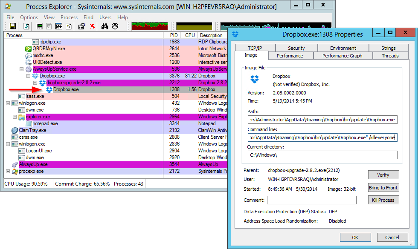Open the Find menu

pos(89,17)
